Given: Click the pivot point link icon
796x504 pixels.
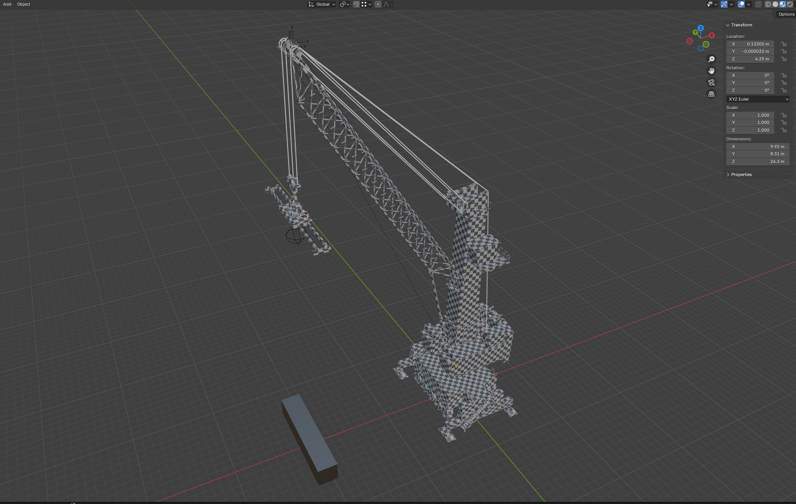Looking at the screenshot, I should point(343,4).
